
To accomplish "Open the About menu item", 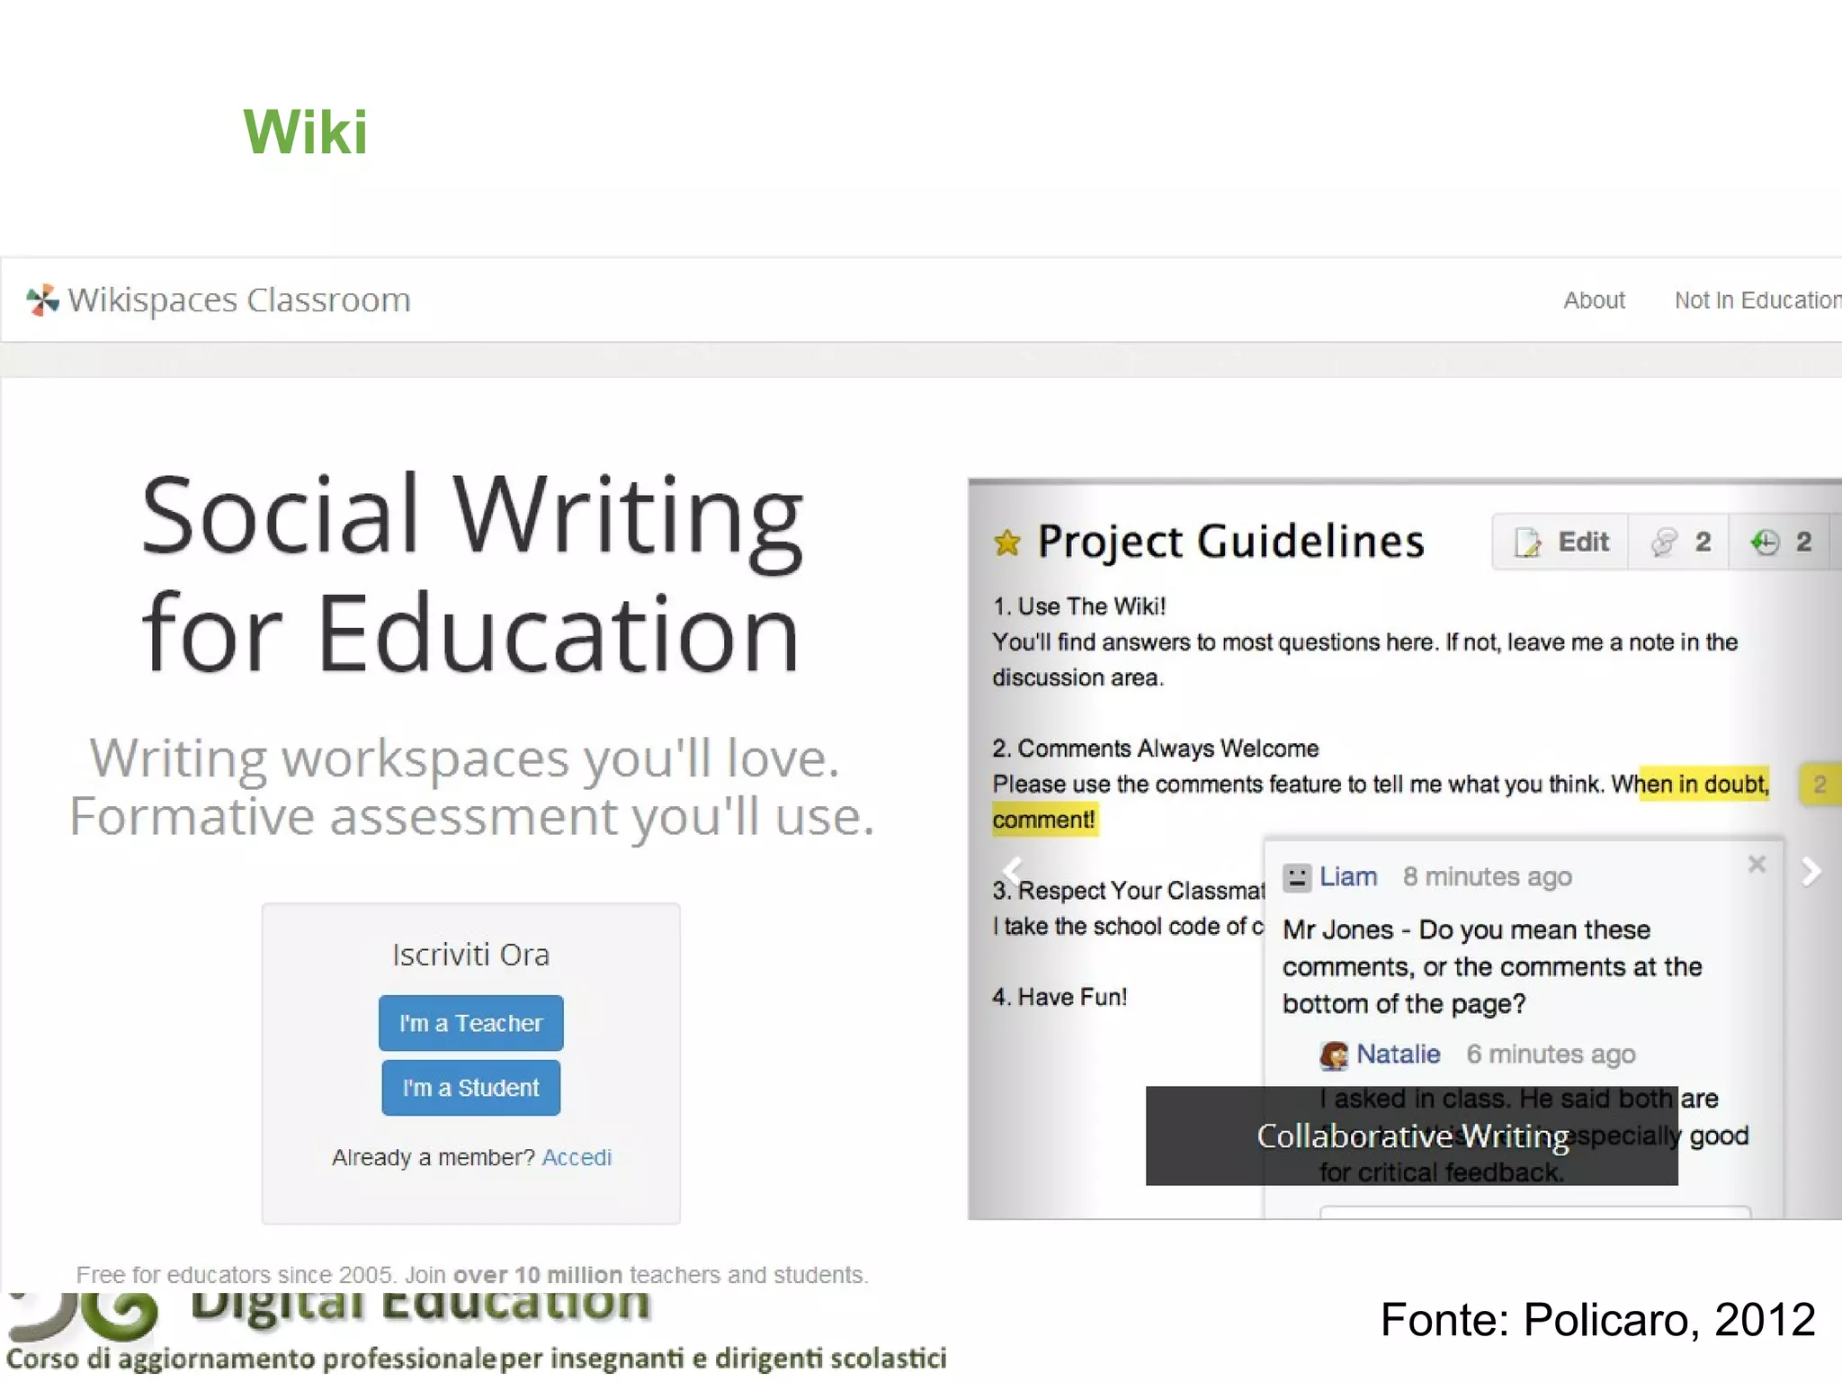I will (1594, 301).
